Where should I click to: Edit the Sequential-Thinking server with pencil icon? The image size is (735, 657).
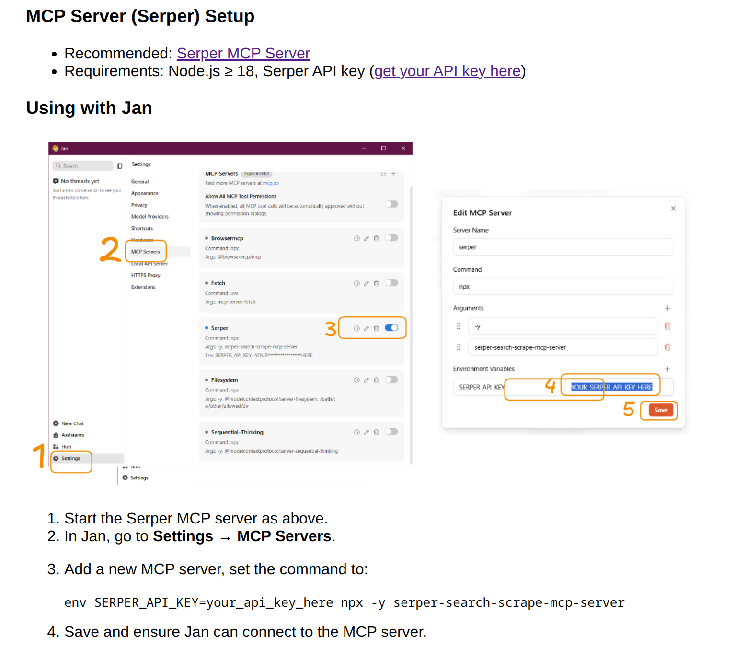[x=367, y=432]
